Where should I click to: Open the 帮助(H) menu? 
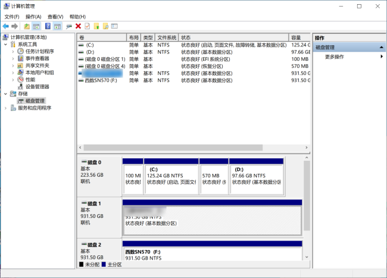(x=77, y=17)
